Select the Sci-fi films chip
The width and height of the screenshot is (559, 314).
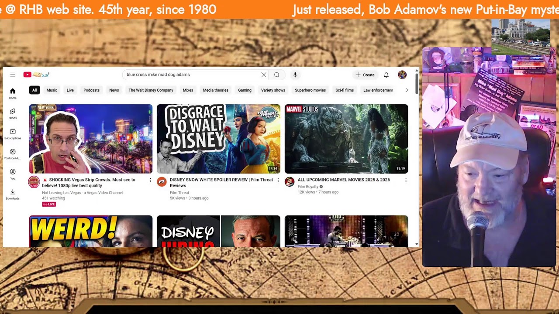click(345, 90)
